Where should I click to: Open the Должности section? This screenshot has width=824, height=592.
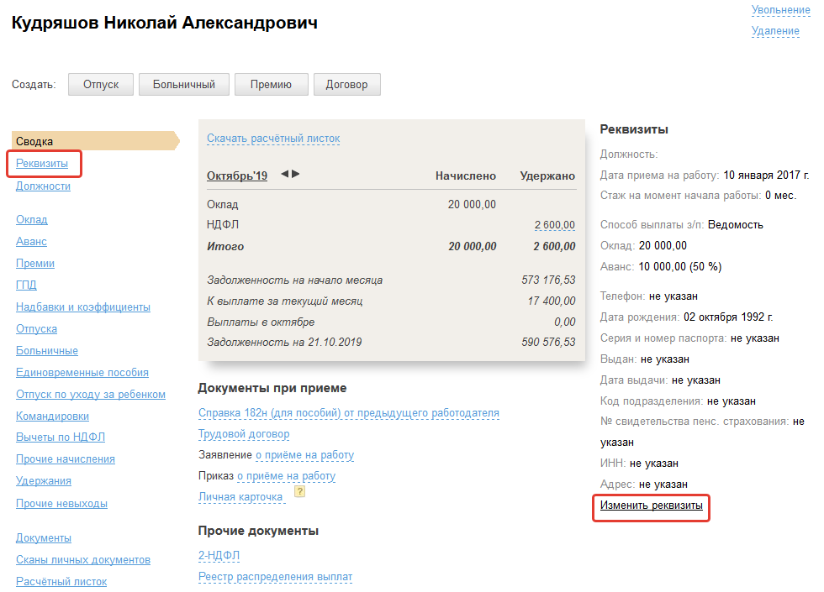(43, 186)
